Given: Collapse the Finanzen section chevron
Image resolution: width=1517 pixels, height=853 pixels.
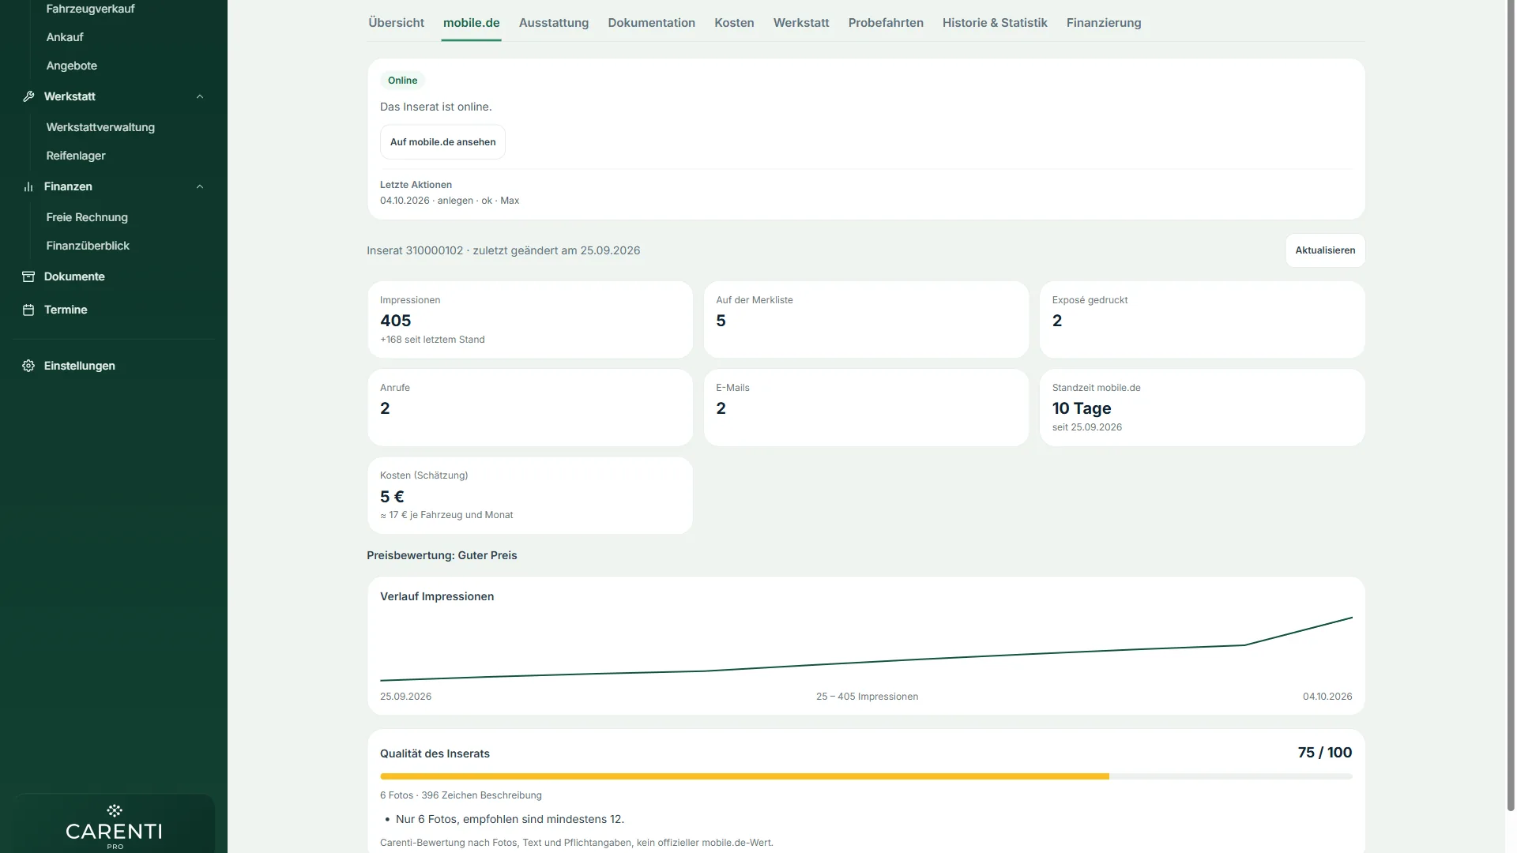Looking at the screenshot, I should click(x=200, y=186).
